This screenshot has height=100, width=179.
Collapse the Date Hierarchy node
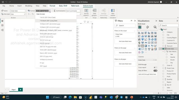coord(163,51)
